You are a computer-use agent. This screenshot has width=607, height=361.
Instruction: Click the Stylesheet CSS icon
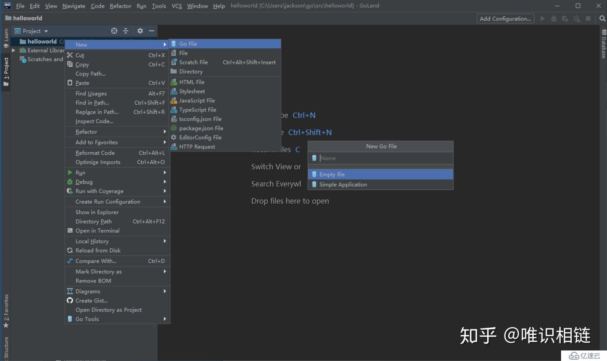coord(174,92)
